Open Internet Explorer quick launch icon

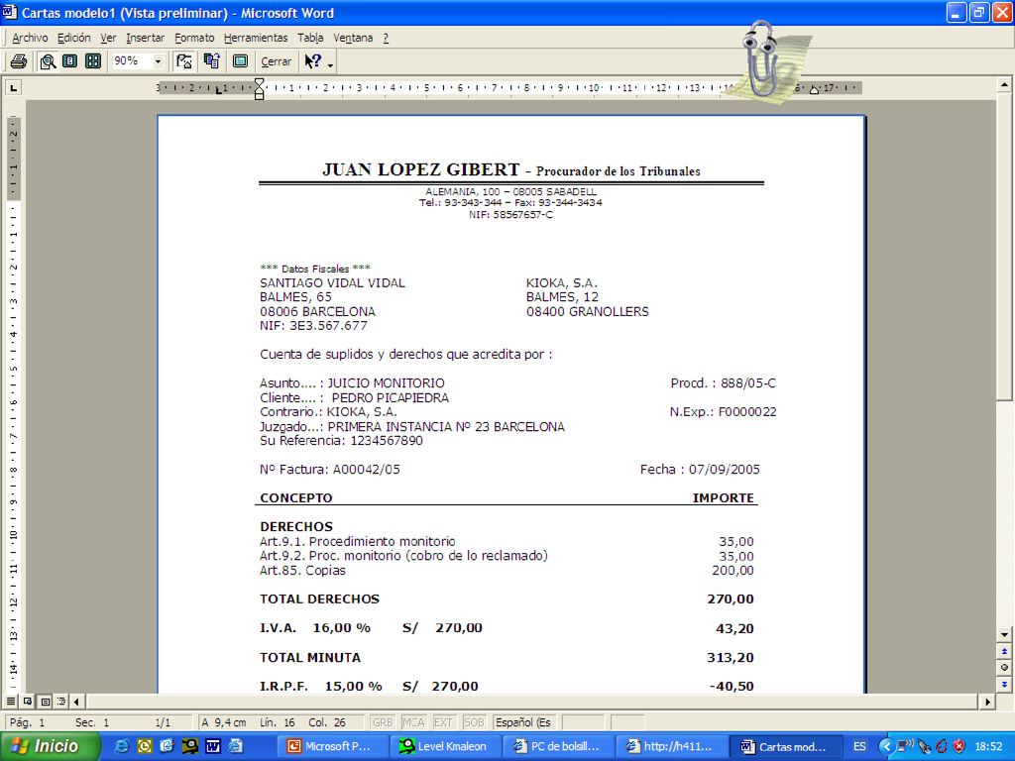click(x=121, y=746)
